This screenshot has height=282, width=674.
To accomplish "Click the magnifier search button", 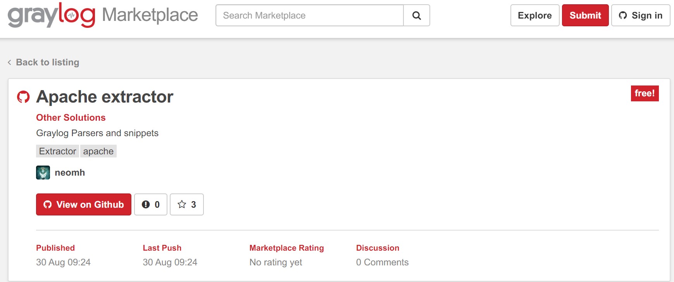I will (x=417, y=15).
